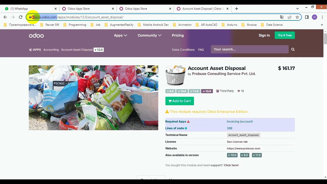This screenshot has width=327, height=184.
Task: Switch to v 11.0 in Also available row
Action: click(257, 155)
